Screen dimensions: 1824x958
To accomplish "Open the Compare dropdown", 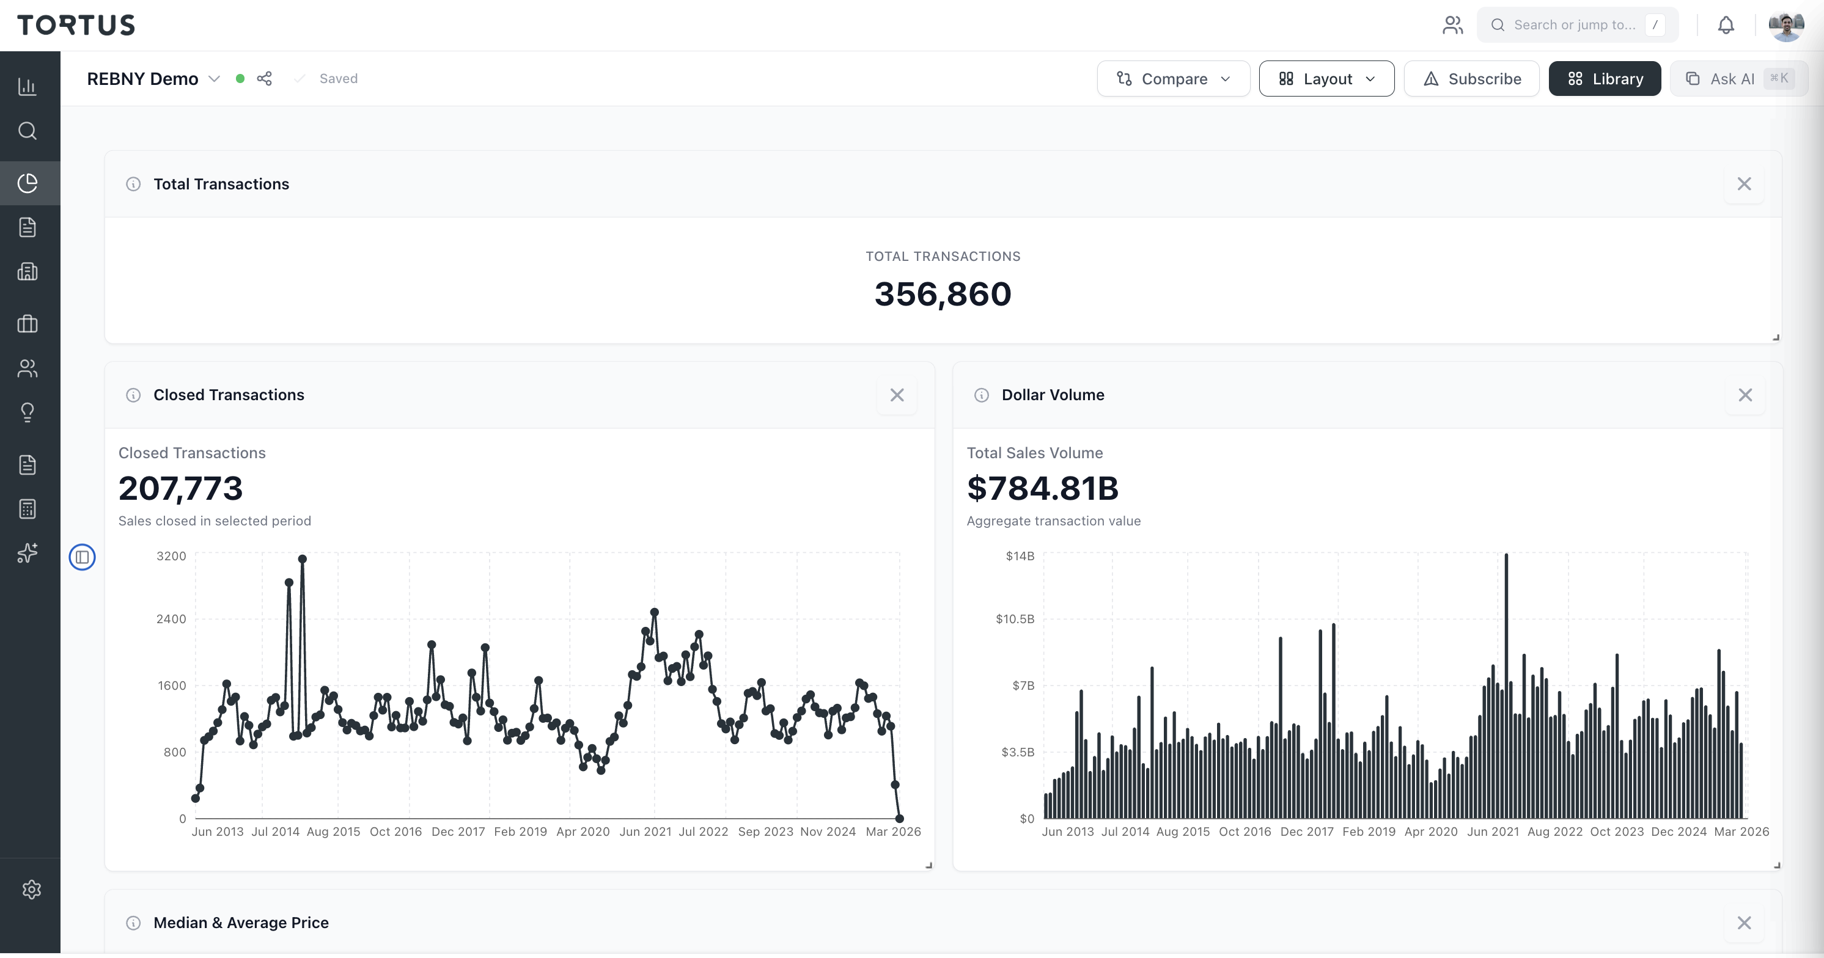I will pos(1172,79).
